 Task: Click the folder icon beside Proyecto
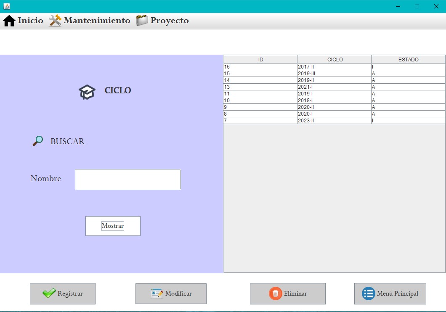point(142,21)
